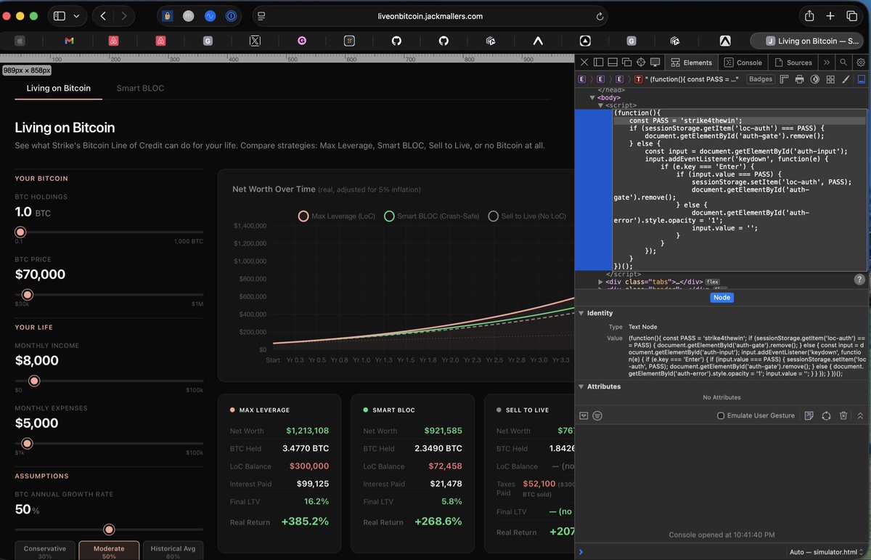The width and height of the screenshot is (871, 560).
Task: Click the print styles printer icon
Action: click(800, 79)
